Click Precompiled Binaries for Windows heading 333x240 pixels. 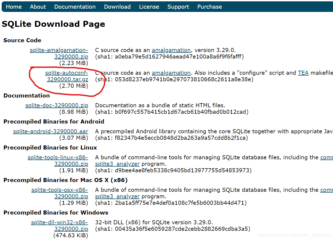coord(56,213)
